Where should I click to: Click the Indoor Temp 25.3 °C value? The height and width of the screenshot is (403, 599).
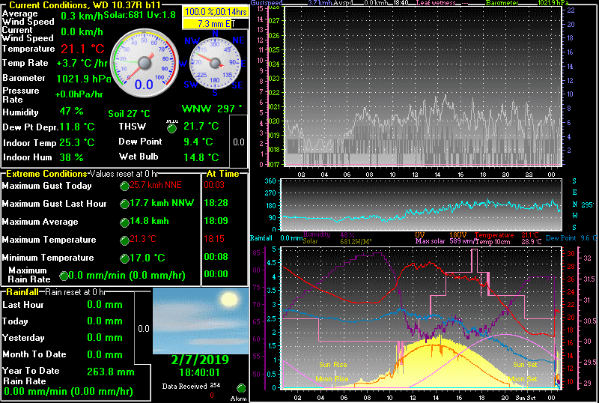[77, 142]
